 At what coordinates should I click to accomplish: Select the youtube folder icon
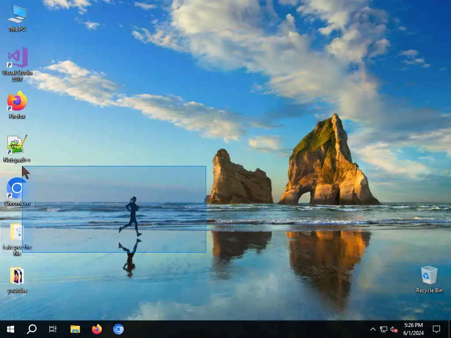pos(17,280)
